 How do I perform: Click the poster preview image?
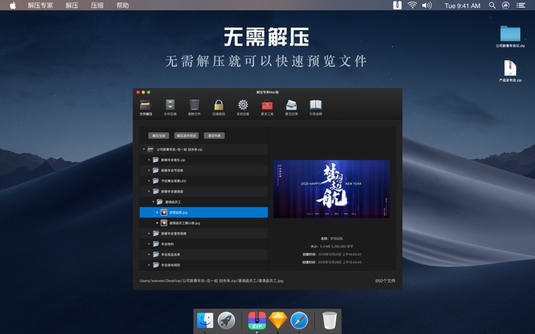pos(331,189)
